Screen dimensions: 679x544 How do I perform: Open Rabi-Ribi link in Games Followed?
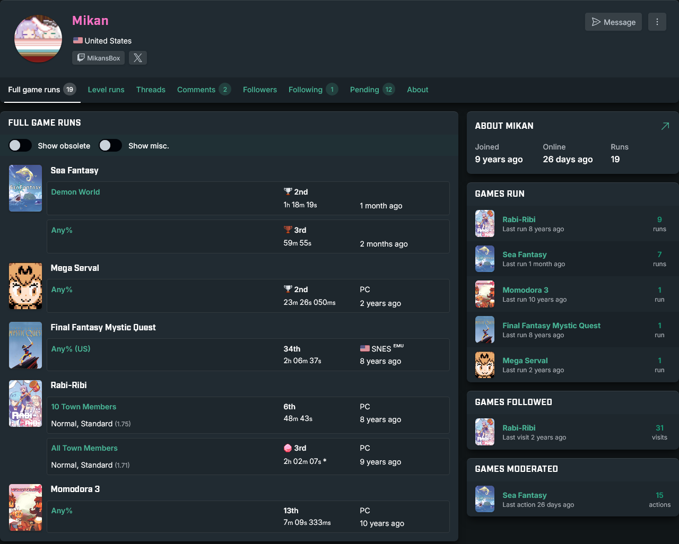click(x=519, y=428)
